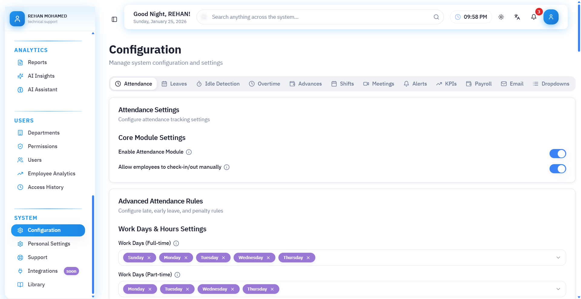The height and width of the screenshot is (299, 581).
Task: Click the sidebar collapse panel icon
Action: click(x=114, y=19)
